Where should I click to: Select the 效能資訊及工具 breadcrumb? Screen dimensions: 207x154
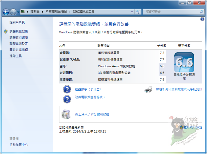coord(84,12)
